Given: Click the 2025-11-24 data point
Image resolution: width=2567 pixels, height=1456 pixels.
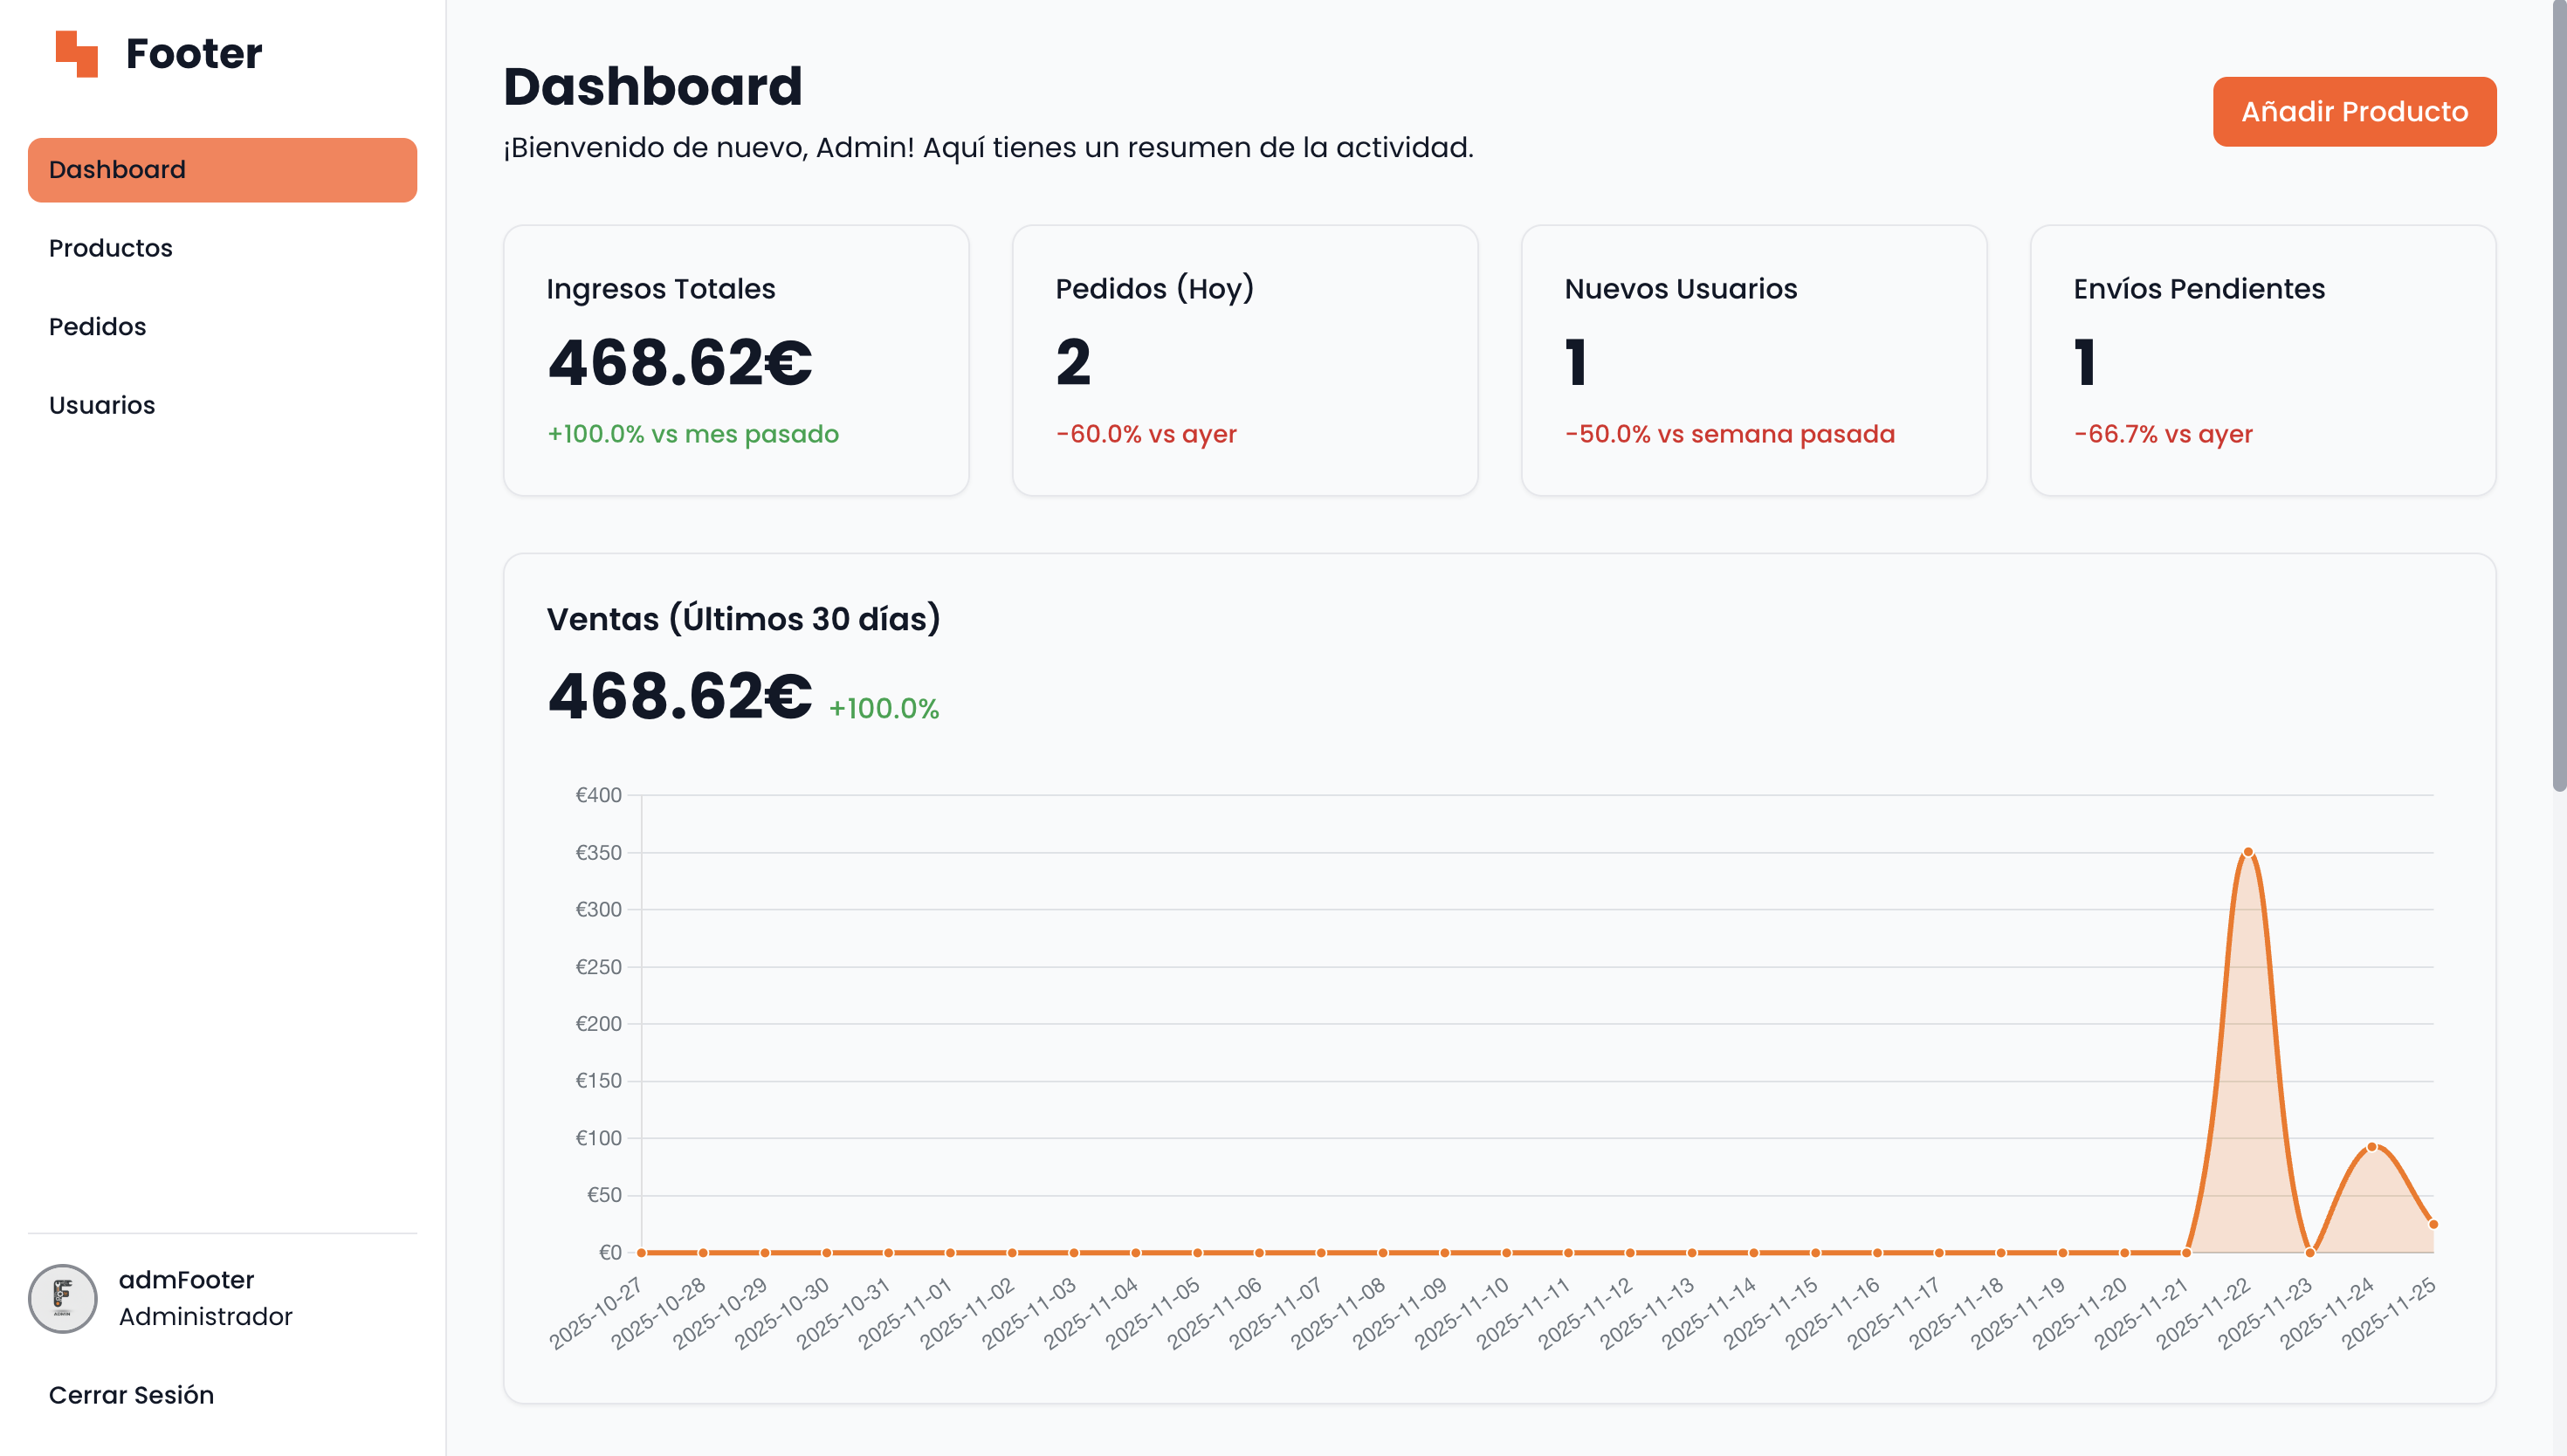Looking at the screenshot, I should point(2372,1147).
